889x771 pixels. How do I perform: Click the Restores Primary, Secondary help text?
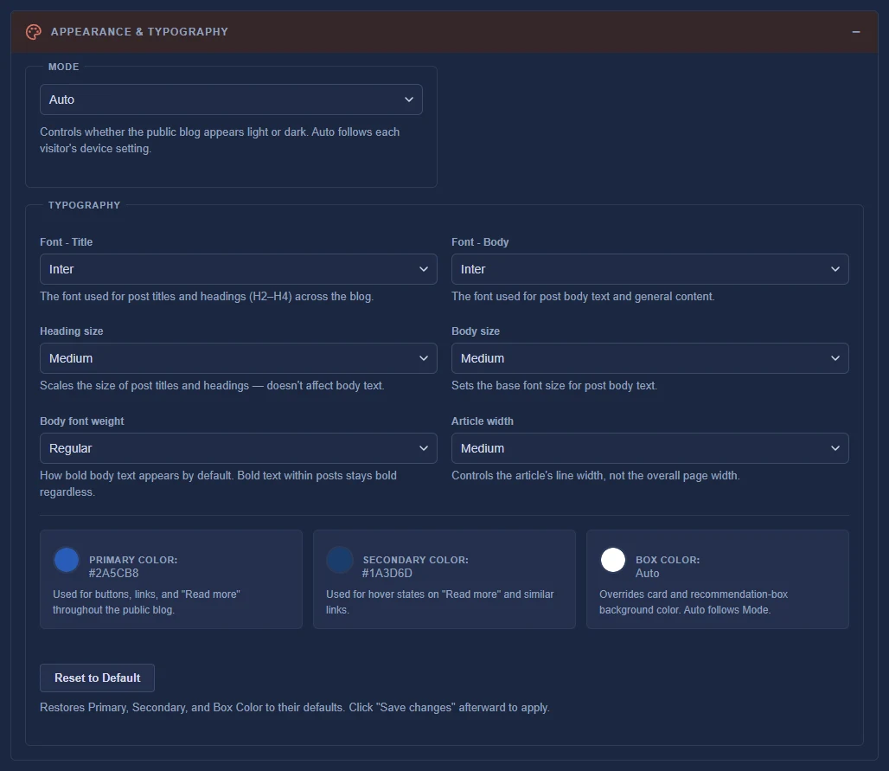(x=295, y=708)
